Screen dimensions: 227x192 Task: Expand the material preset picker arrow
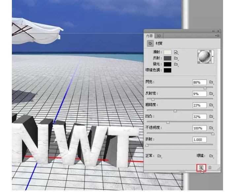[212, 57]
